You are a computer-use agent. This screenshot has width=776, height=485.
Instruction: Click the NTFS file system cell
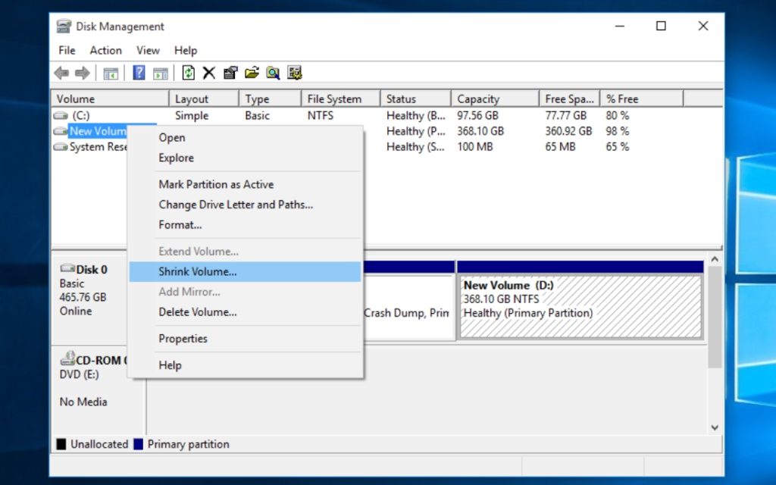(x=321, y=115)
